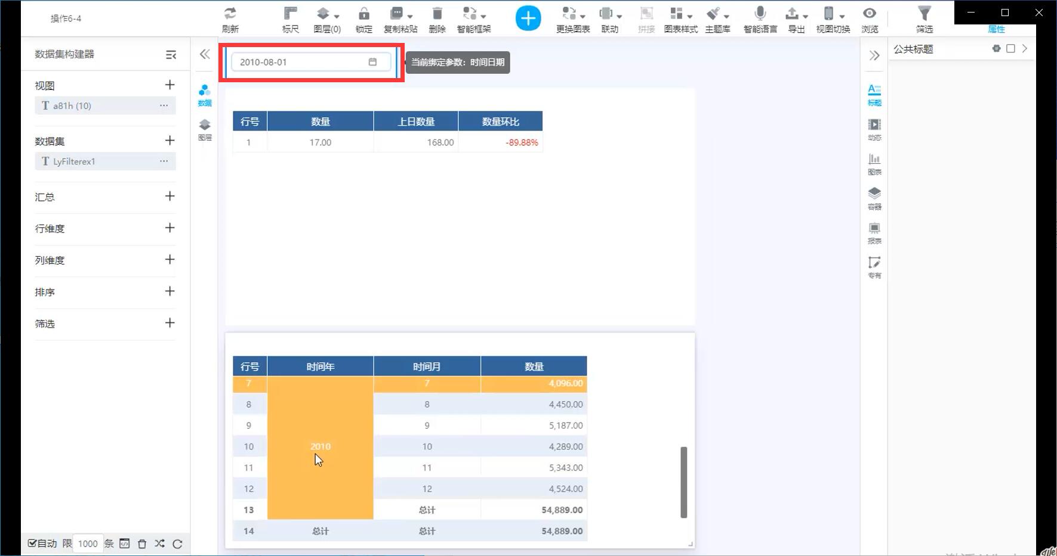This screenshot has width=1057, height=556.
Task: Click the shuffle icon in bottom bar
Action: [159, 543]
